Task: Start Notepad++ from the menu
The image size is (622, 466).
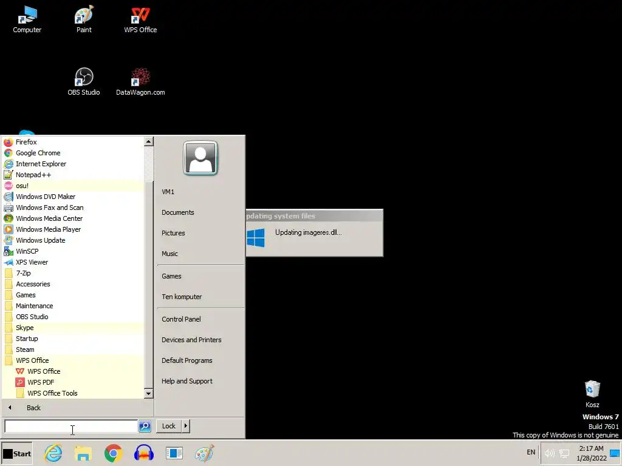Action: click(33, 175)
